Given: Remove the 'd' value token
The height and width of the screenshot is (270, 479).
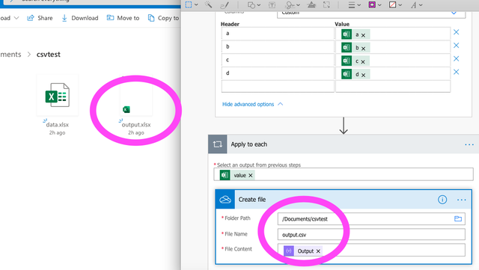Looking at the screenshot, I should coord(363,75).
